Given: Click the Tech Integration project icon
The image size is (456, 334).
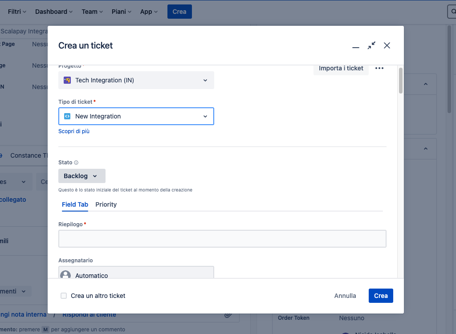Looking at the screenshot, I should pyautogui.click(x=67, y=80).
